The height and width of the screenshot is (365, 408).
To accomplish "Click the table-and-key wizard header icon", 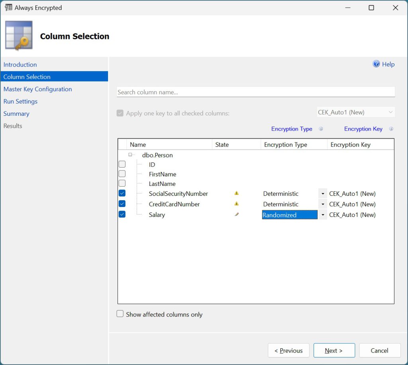I will click(19, 36).
